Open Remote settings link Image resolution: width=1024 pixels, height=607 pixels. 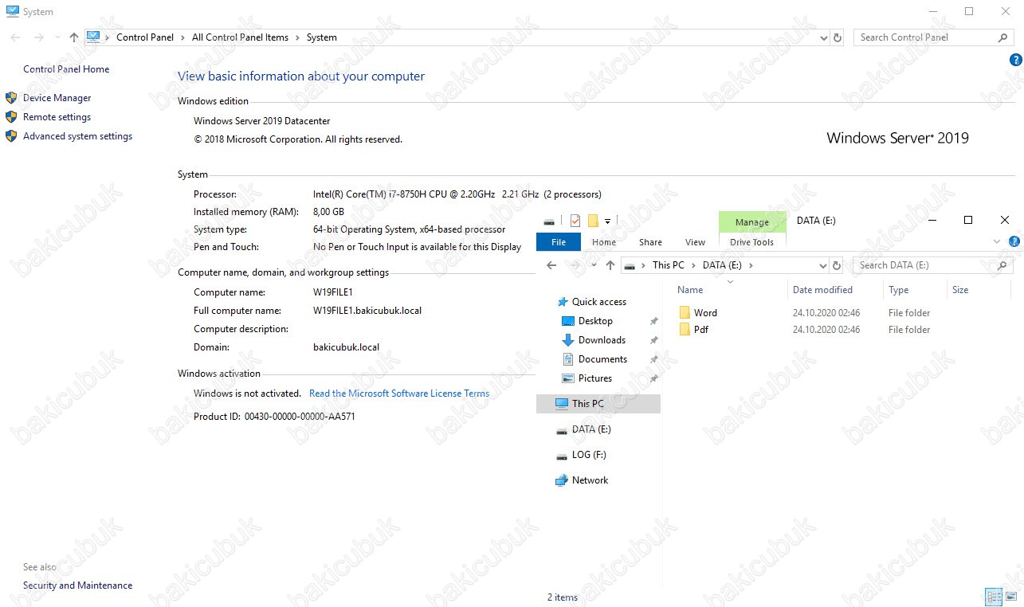point(57,117)
